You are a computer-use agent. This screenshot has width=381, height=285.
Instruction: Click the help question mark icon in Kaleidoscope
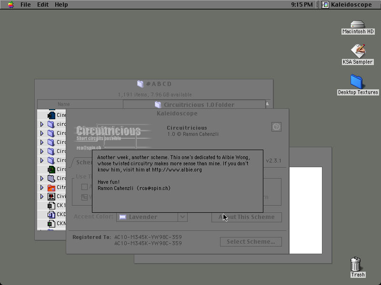276,127
